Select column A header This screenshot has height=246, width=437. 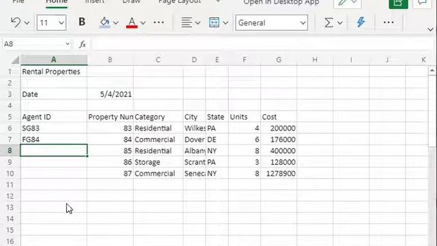(x=53, y=59)
